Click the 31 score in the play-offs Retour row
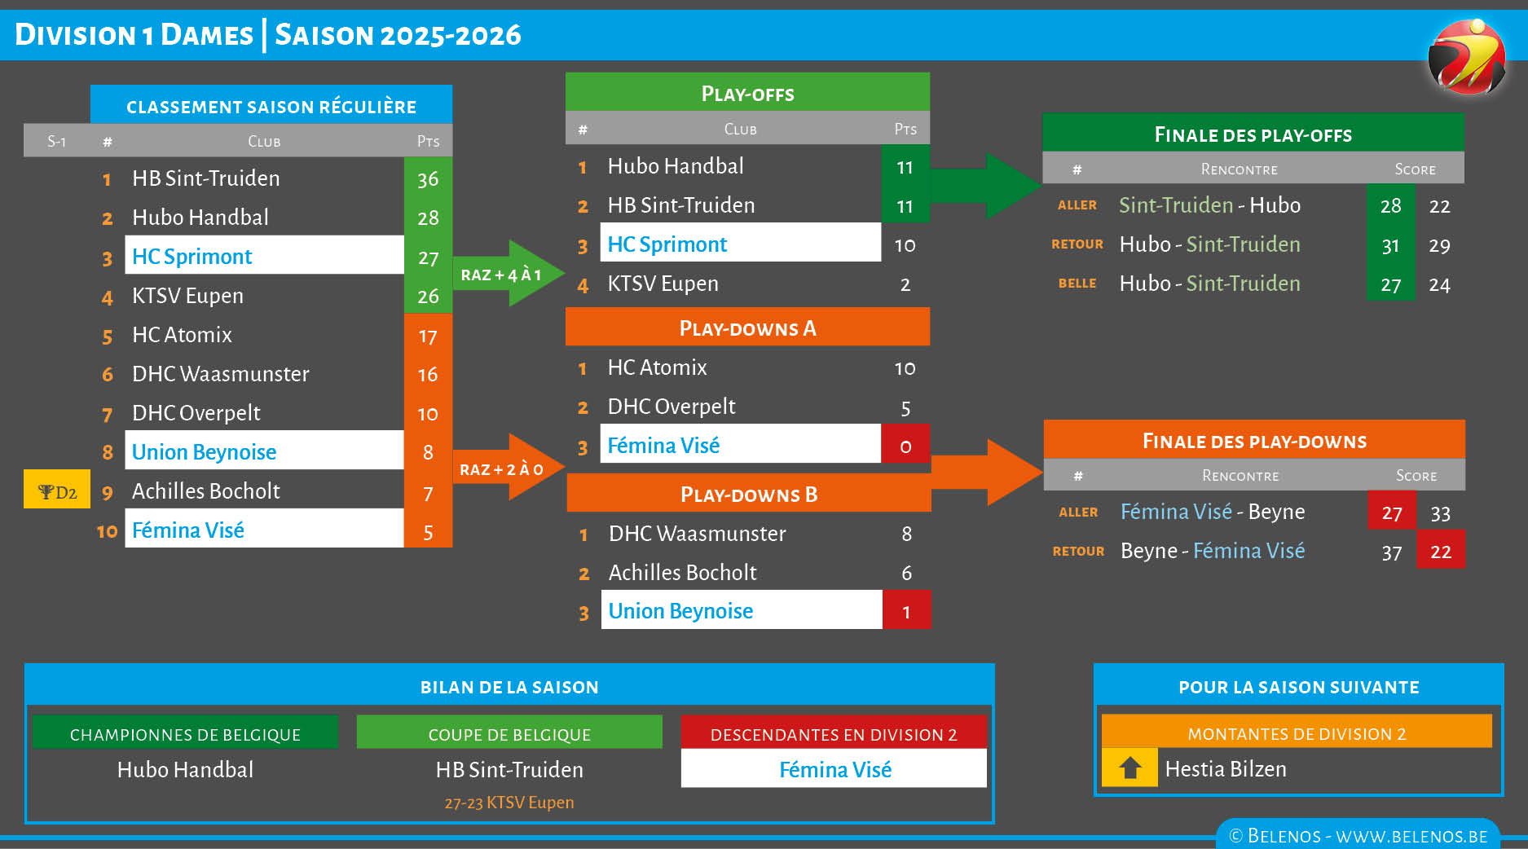 pos(1390,245)
